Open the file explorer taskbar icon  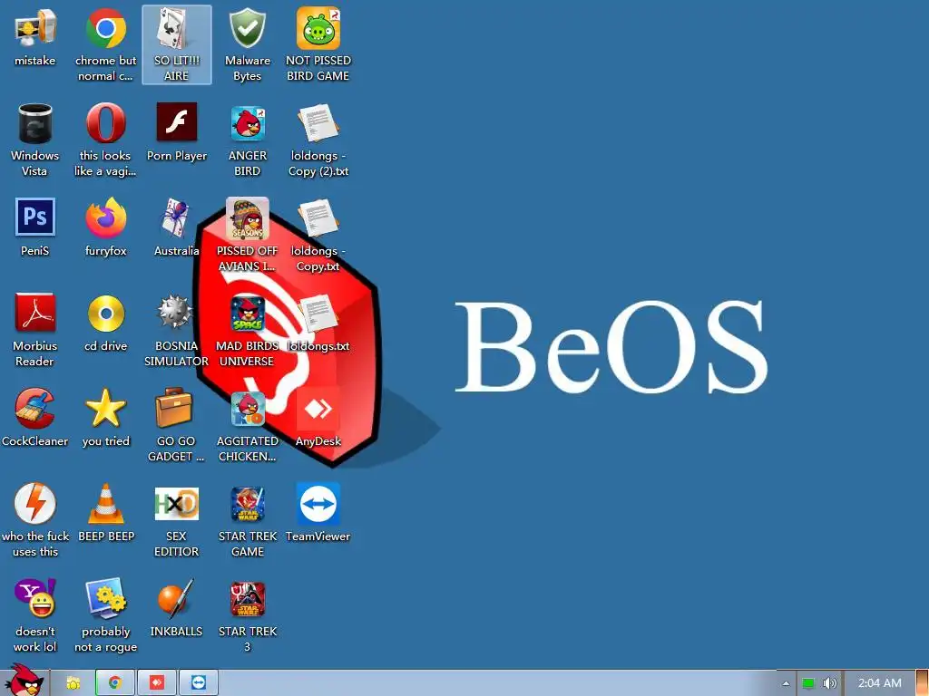[73, 683]
